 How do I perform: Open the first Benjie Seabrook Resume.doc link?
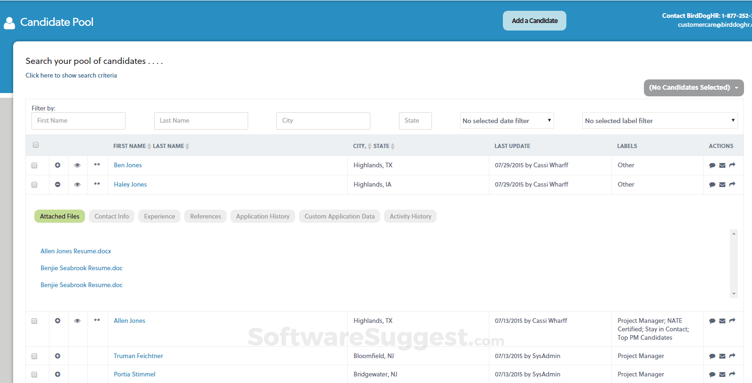[x=81, y=268]
